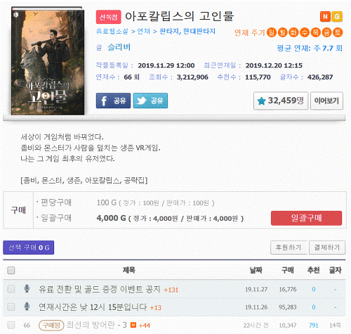
Task: Click the purple 선택 구매 0 G button
Action: pos(29,248)
